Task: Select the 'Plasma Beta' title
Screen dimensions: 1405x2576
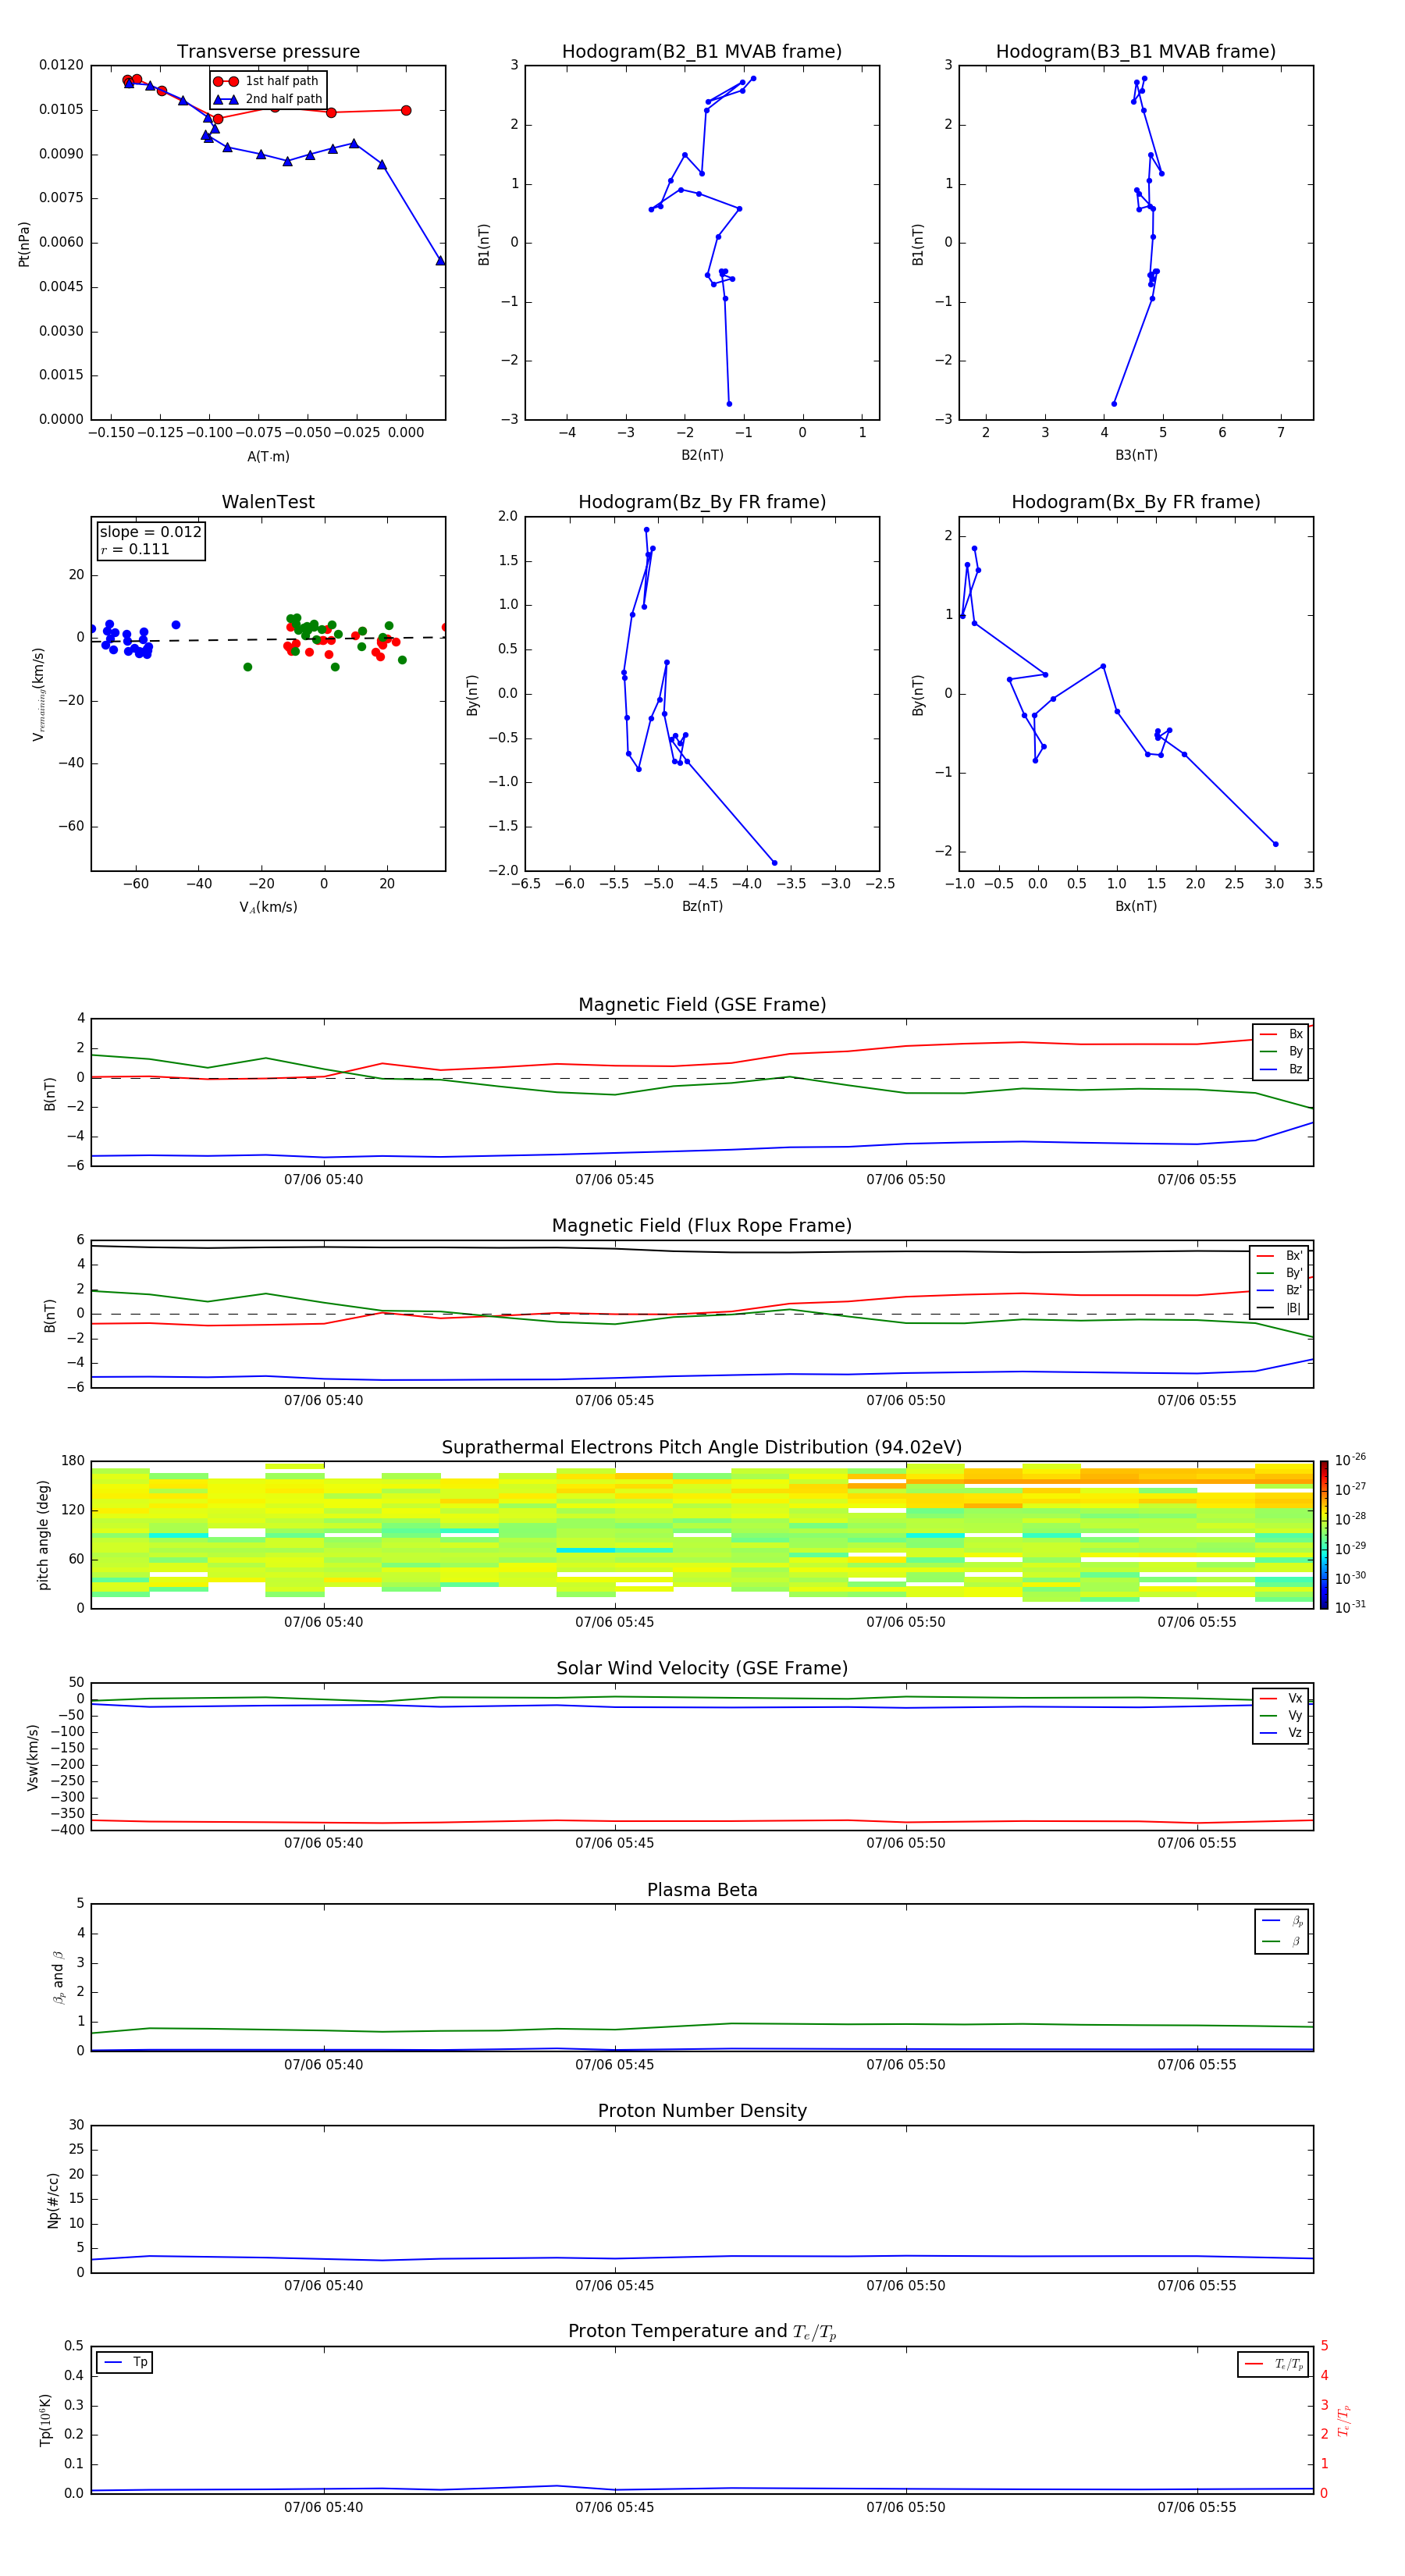Action: 702,1890
